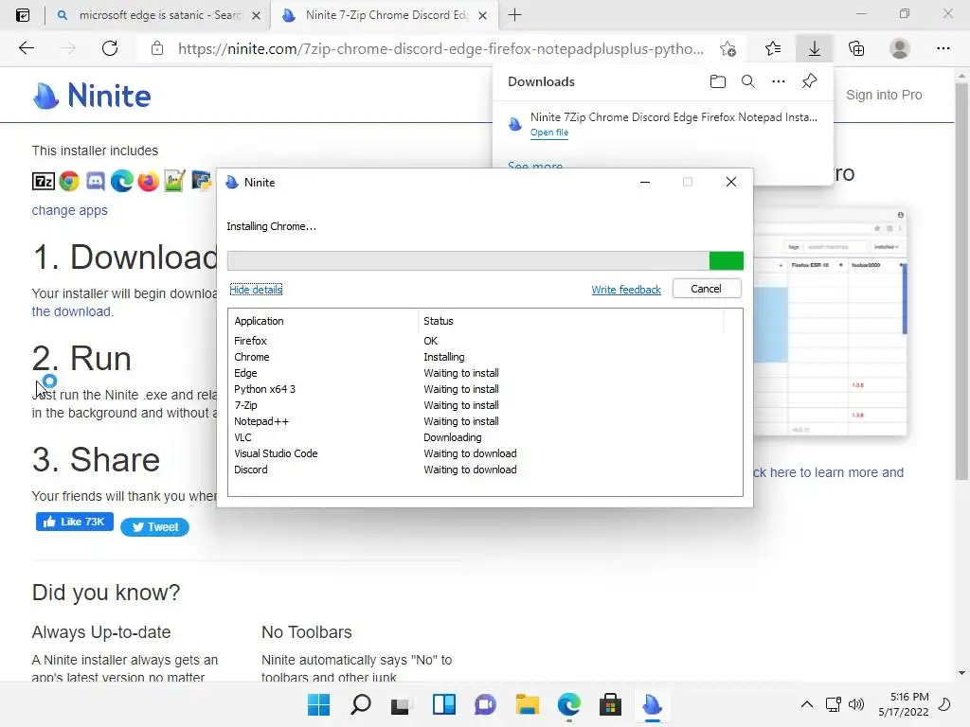Screen dimensions: 970x727
Task: Toggle the Downloads toolbar button
Action: click(x=814, y=48)
